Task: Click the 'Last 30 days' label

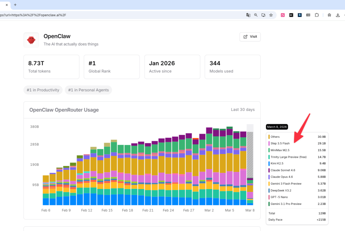Action: tap(243, 110)
